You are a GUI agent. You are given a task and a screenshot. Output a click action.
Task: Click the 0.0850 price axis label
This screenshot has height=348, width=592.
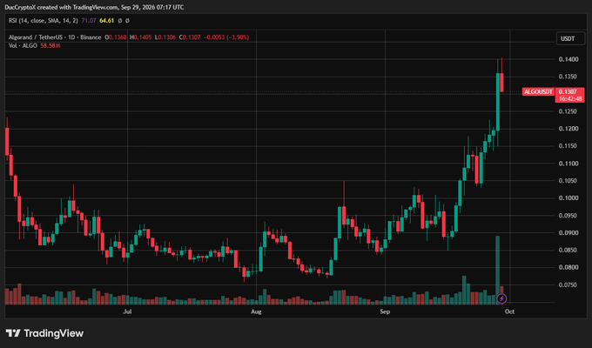[568, 250]
